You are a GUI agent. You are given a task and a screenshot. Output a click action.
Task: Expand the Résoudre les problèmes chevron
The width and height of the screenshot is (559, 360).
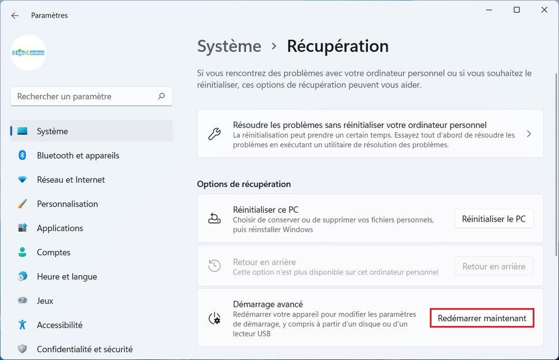(529, 134)
